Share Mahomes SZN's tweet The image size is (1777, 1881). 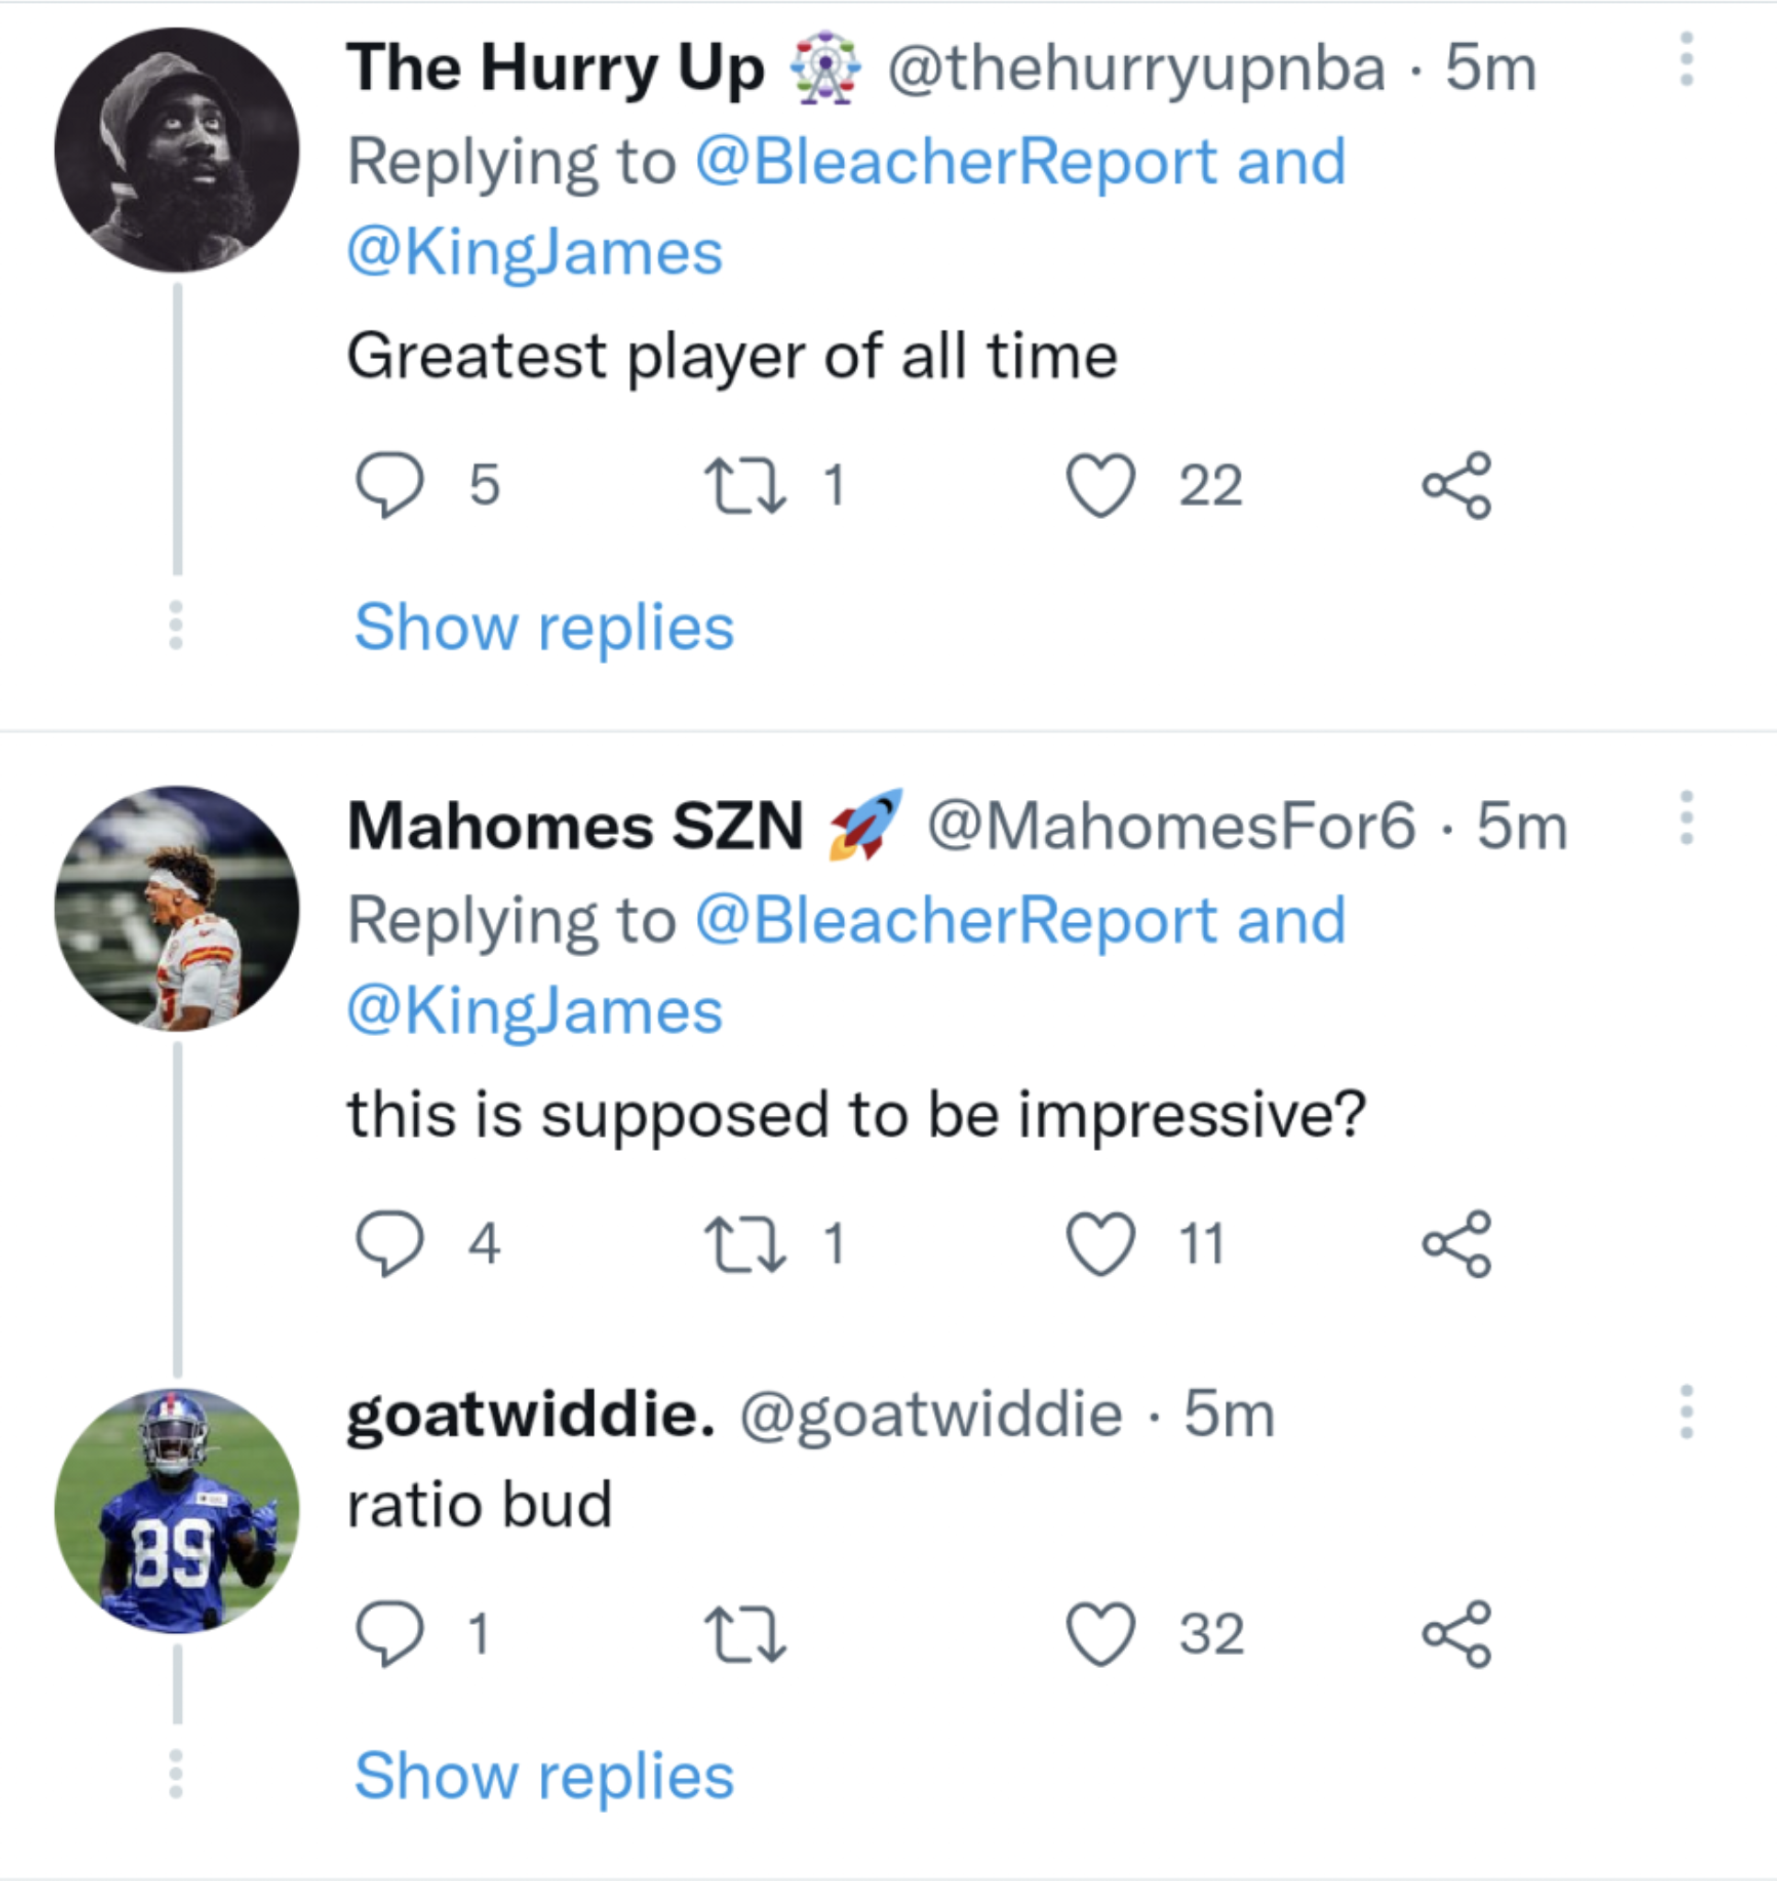pyautogui.click(x=1456, y=1244)
